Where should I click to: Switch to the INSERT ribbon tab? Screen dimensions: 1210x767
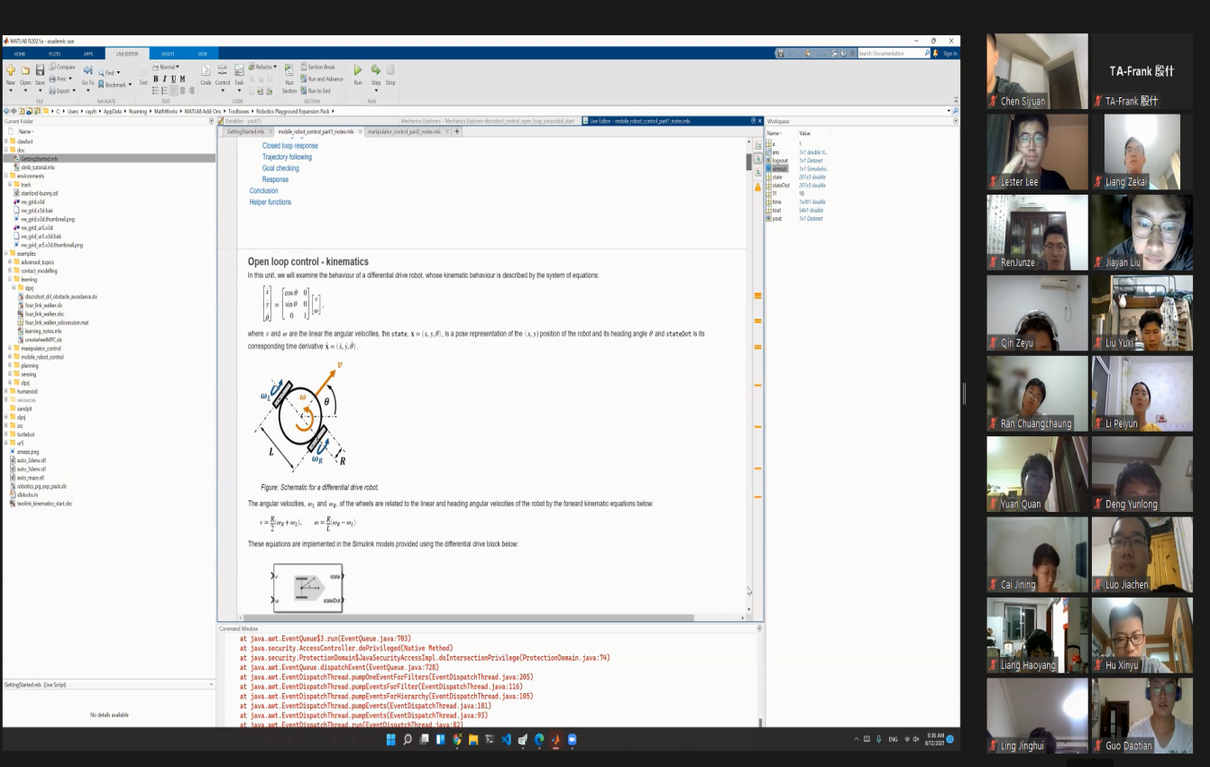pos(168,54)
